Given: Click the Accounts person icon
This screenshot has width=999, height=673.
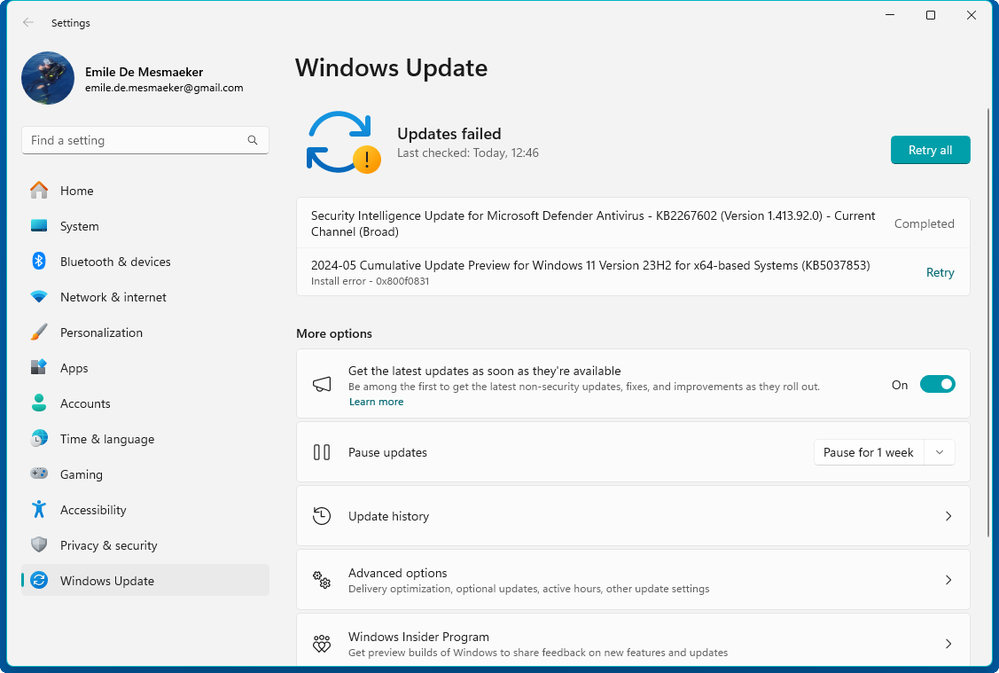Looking at the screenshot, I should click(39, 403).
